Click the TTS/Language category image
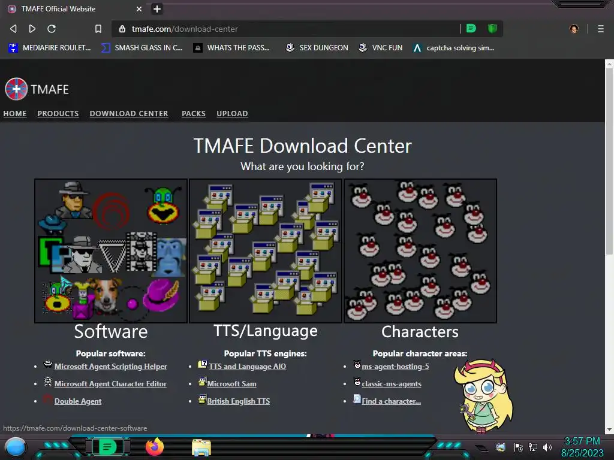This screenshot has height=460, width=614. (x=266, y=251)
